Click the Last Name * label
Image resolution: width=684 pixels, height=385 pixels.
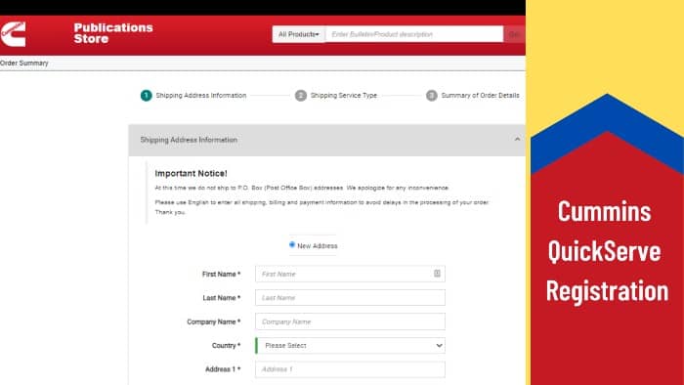222,298
